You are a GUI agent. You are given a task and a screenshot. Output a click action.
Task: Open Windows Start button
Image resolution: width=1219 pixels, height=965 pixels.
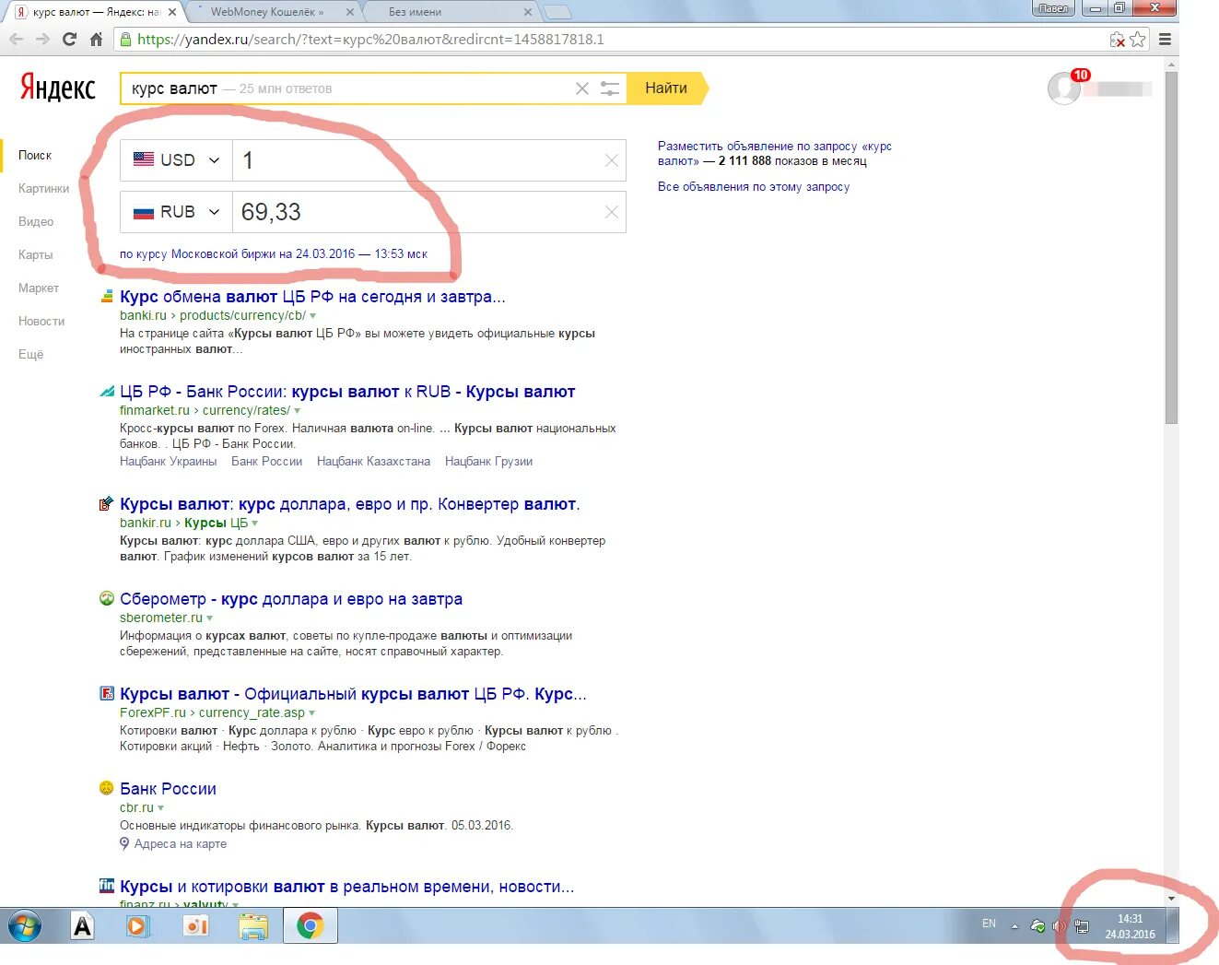(x=25, y=925)
